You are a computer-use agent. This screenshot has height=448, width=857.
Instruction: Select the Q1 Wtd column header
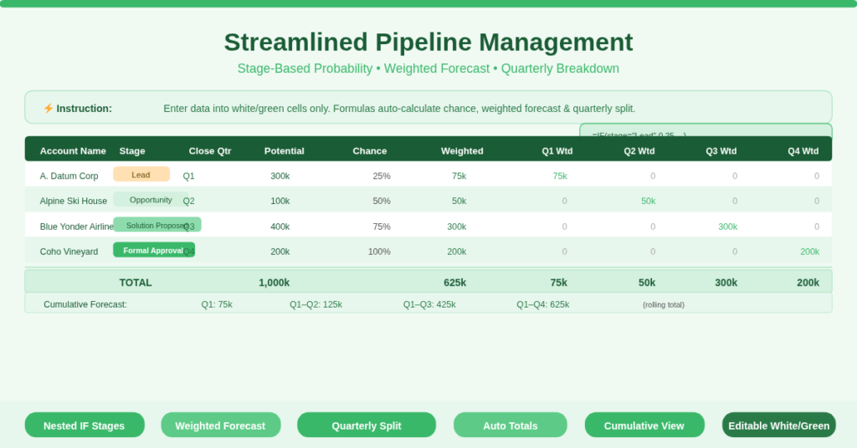click(557, 151)
